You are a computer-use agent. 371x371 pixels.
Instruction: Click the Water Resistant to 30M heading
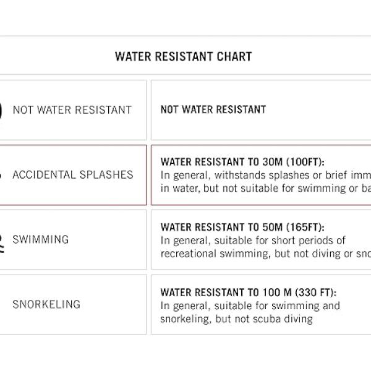coord(242,162)
